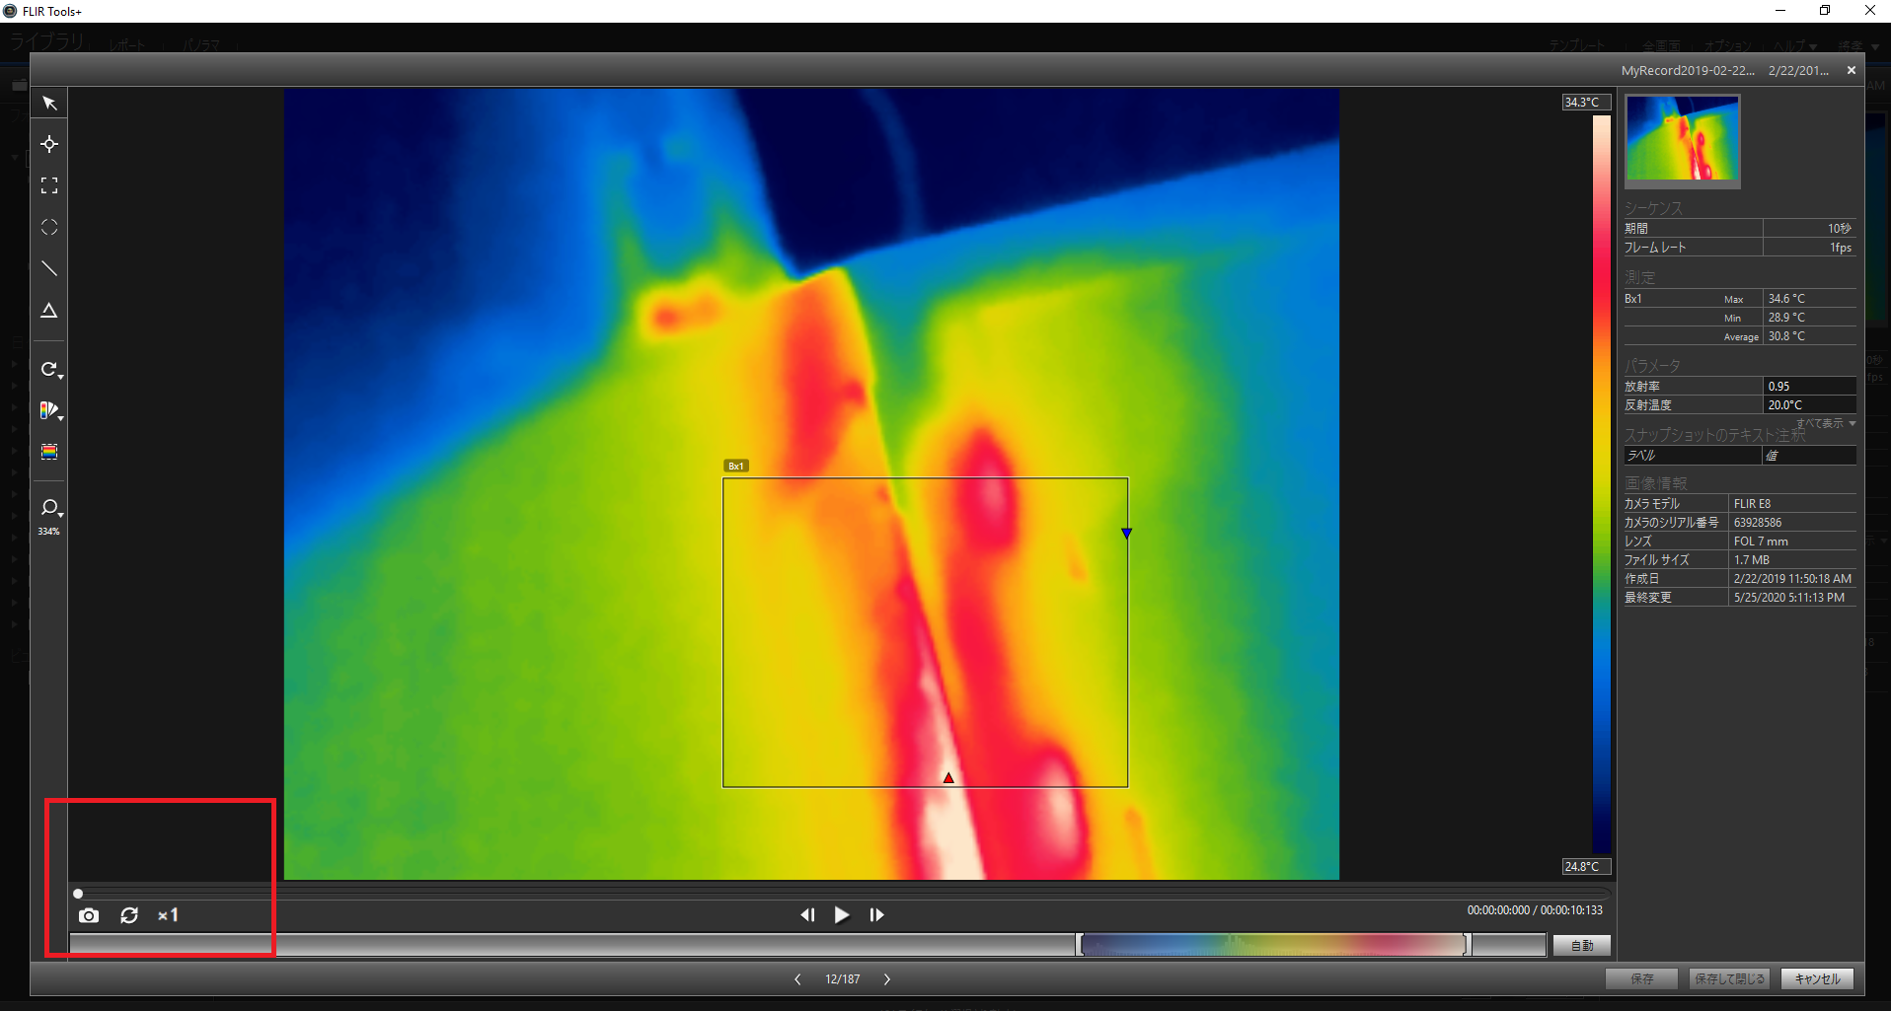Expand the rotate tool dropdown arrow

pos(60,376)
